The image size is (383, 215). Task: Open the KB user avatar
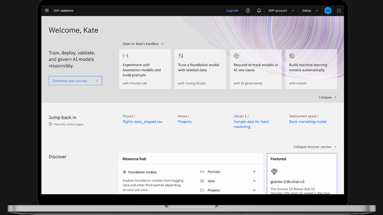click(x=328, y=11)
